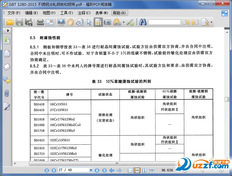Open the Attachments paperclip panel icon
This screenshot has width=232, height=176.
point(7,93)
